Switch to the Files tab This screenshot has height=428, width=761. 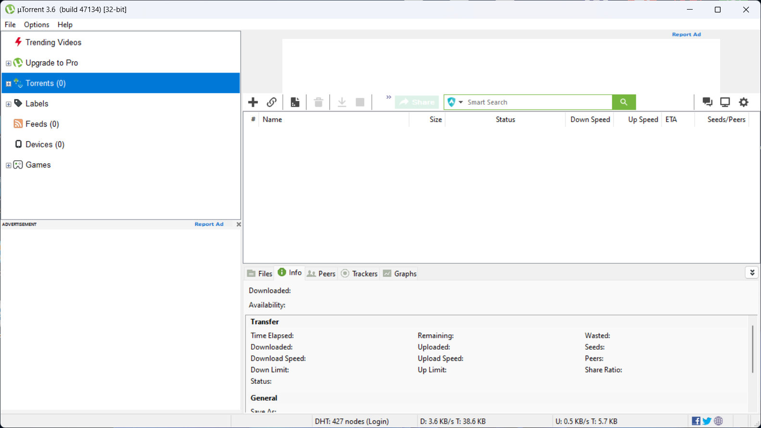(x=260, y=273)
